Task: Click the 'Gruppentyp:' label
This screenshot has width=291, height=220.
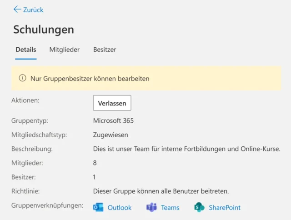Action: [x=30, y=121]
